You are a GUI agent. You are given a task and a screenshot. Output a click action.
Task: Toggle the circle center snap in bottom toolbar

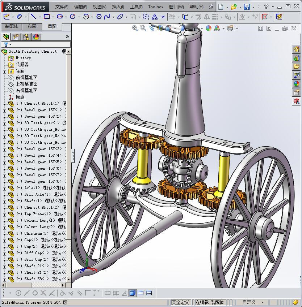tap(18, 293)
